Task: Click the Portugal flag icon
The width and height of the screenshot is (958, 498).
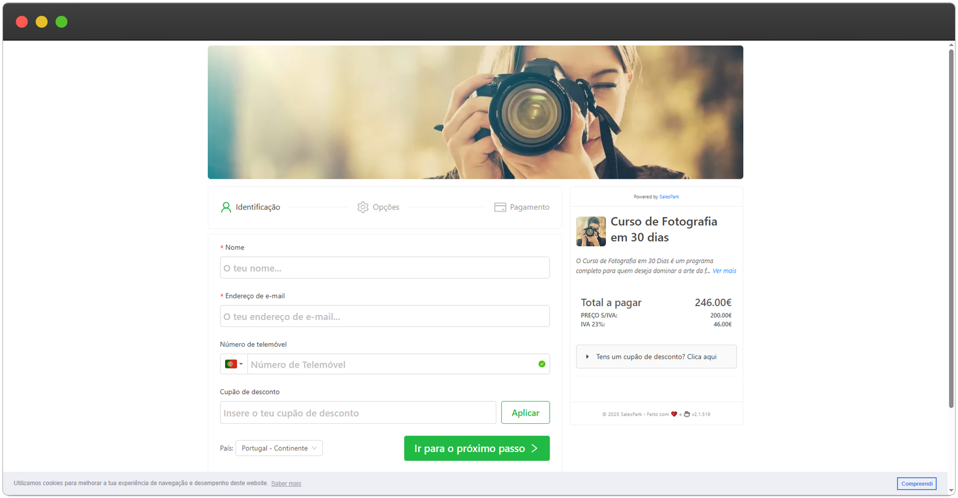Action: [231, 364]
